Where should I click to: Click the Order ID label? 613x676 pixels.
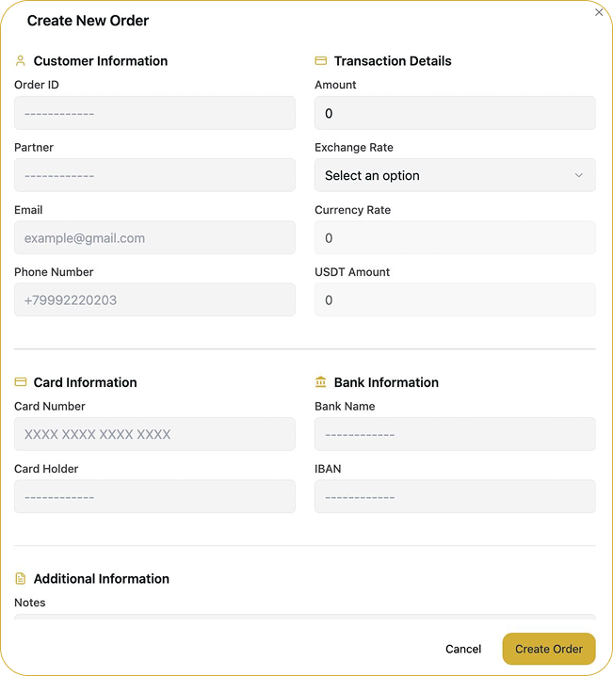pos(37,85)
